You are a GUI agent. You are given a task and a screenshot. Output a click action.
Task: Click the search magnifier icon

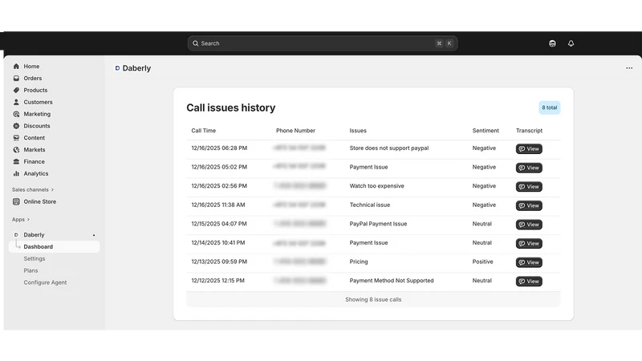196,43
